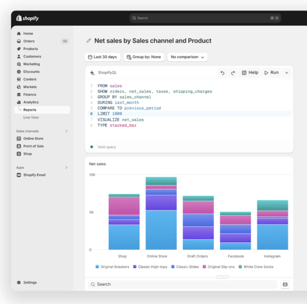
Task: Click line 6 LIMIT 1000 in editor
Action: pos(189,114)
